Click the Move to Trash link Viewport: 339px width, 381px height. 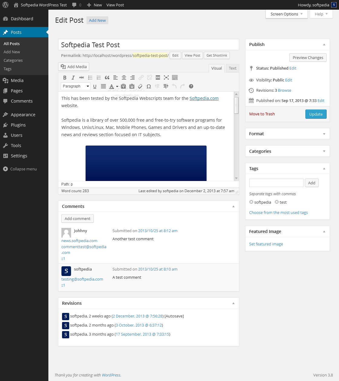[x=262, y=114]
